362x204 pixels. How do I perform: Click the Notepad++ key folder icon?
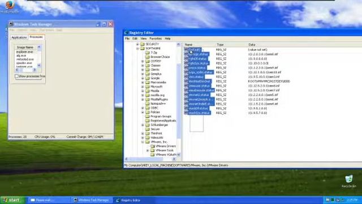tap(148, 104)
